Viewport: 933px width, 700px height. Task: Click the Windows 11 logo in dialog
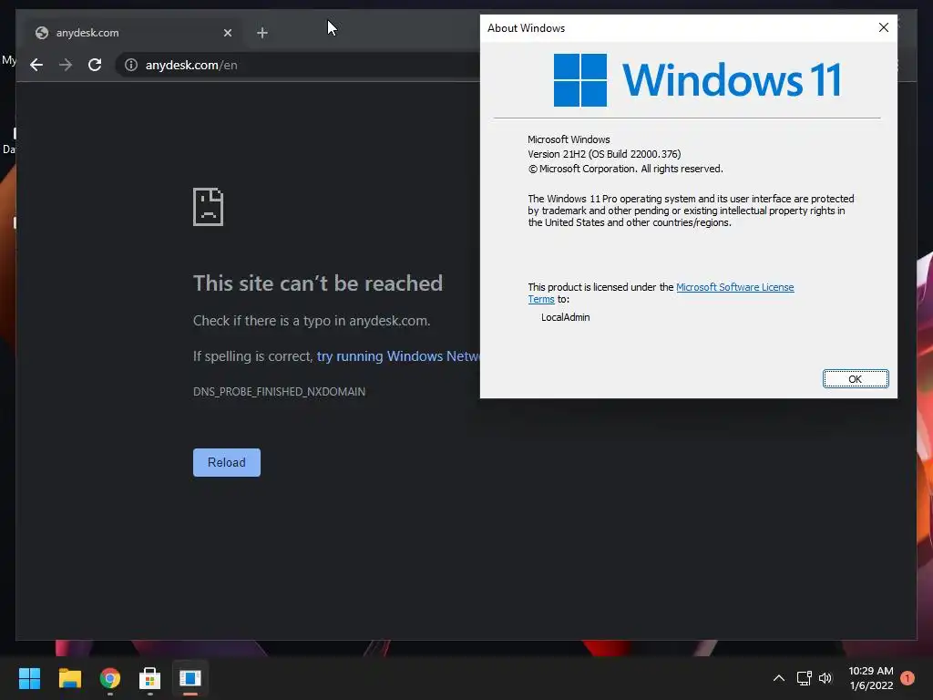(x=697, y=80)
